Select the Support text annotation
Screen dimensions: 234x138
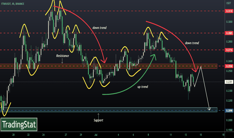point(98,120)
